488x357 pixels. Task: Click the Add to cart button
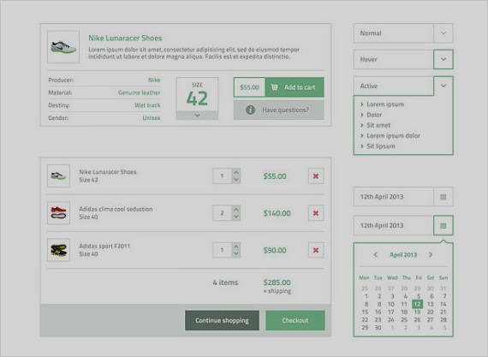pyautogui.click(x=295, y=87)
